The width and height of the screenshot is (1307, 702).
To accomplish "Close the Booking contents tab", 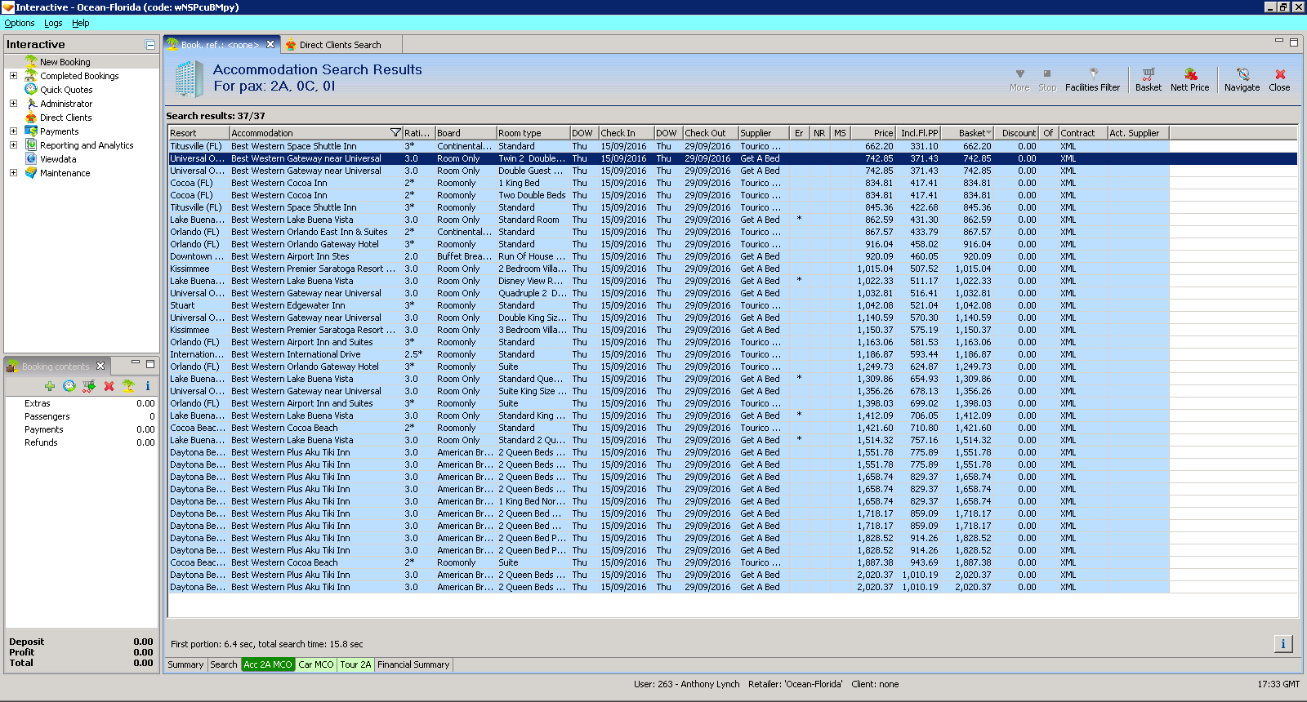I will [100, 366].
